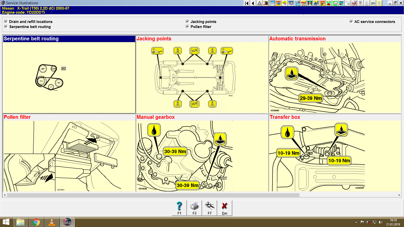Select the F7 magnifier zoom tool
The image size is (404, 227).
(209, 207)
